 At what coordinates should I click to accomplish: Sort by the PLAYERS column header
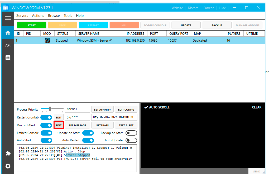coord(234,34)
